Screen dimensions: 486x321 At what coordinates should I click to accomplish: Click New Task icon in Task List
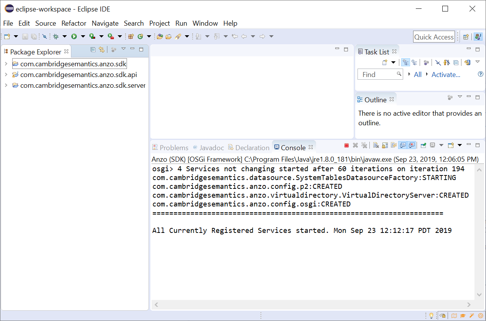385,62
